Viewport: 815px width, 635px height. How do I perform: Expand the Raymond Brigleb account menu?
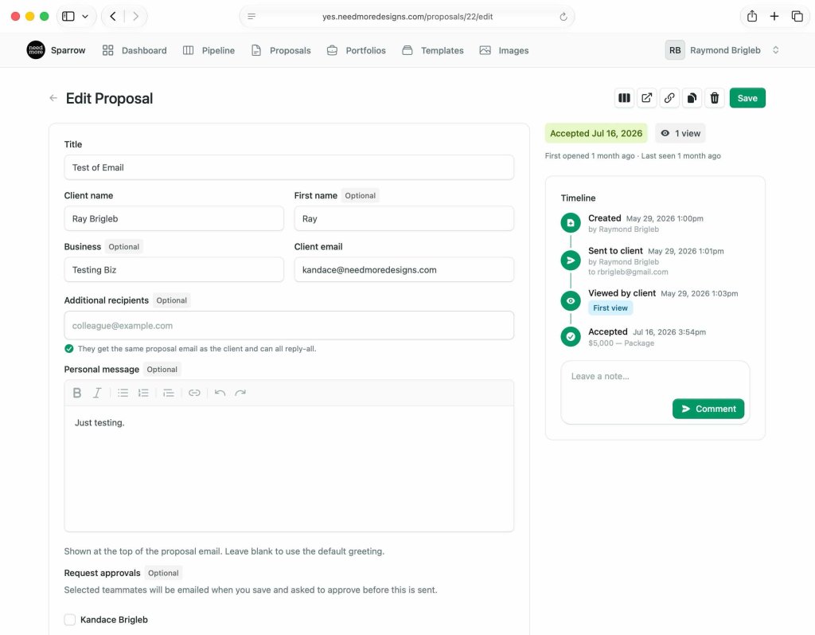pos(723,50)
